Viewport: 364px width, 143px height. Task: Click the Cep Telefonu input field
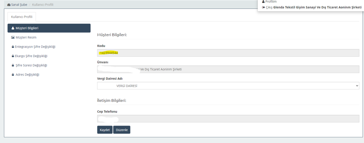pyautogui.click(x=227, y=119)
